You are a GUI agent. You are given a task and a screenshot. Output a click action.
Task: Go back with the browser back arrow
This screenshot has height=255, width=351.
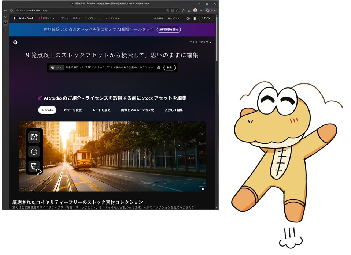pyautogui.click(x=5, y=10)
